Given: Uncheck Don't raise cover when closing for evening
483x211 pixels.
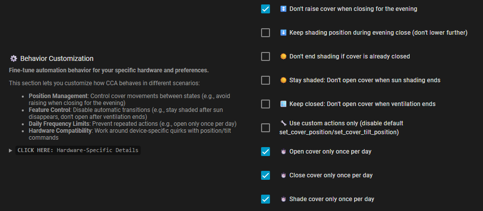Looking at the screenshot, I should pyautogui.click(x=266, y=9).
